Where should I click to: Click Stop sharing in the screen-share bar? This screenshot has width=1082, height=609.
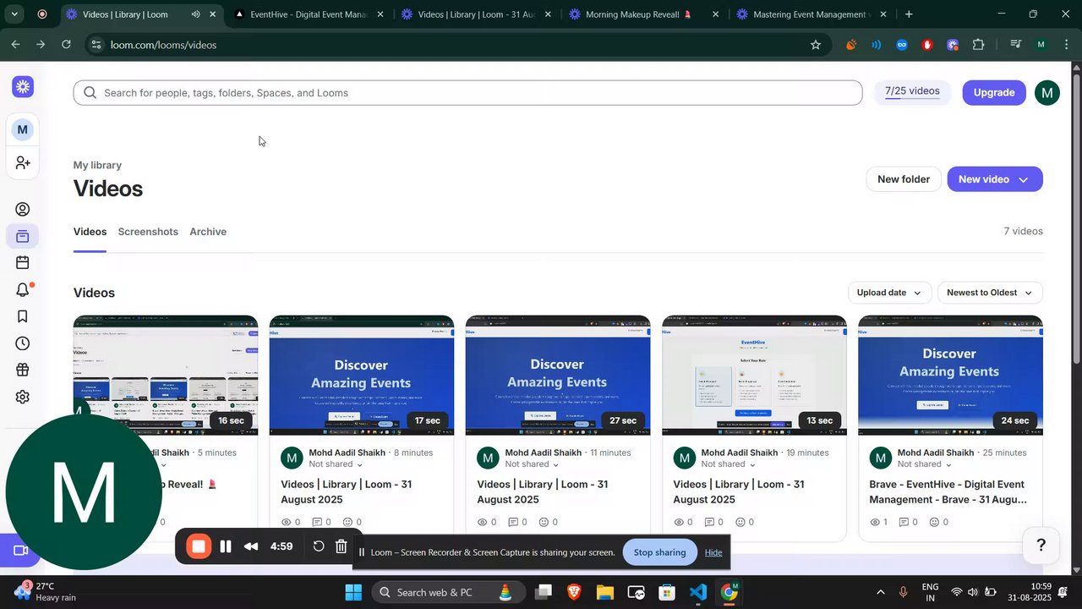click(659, 552)
